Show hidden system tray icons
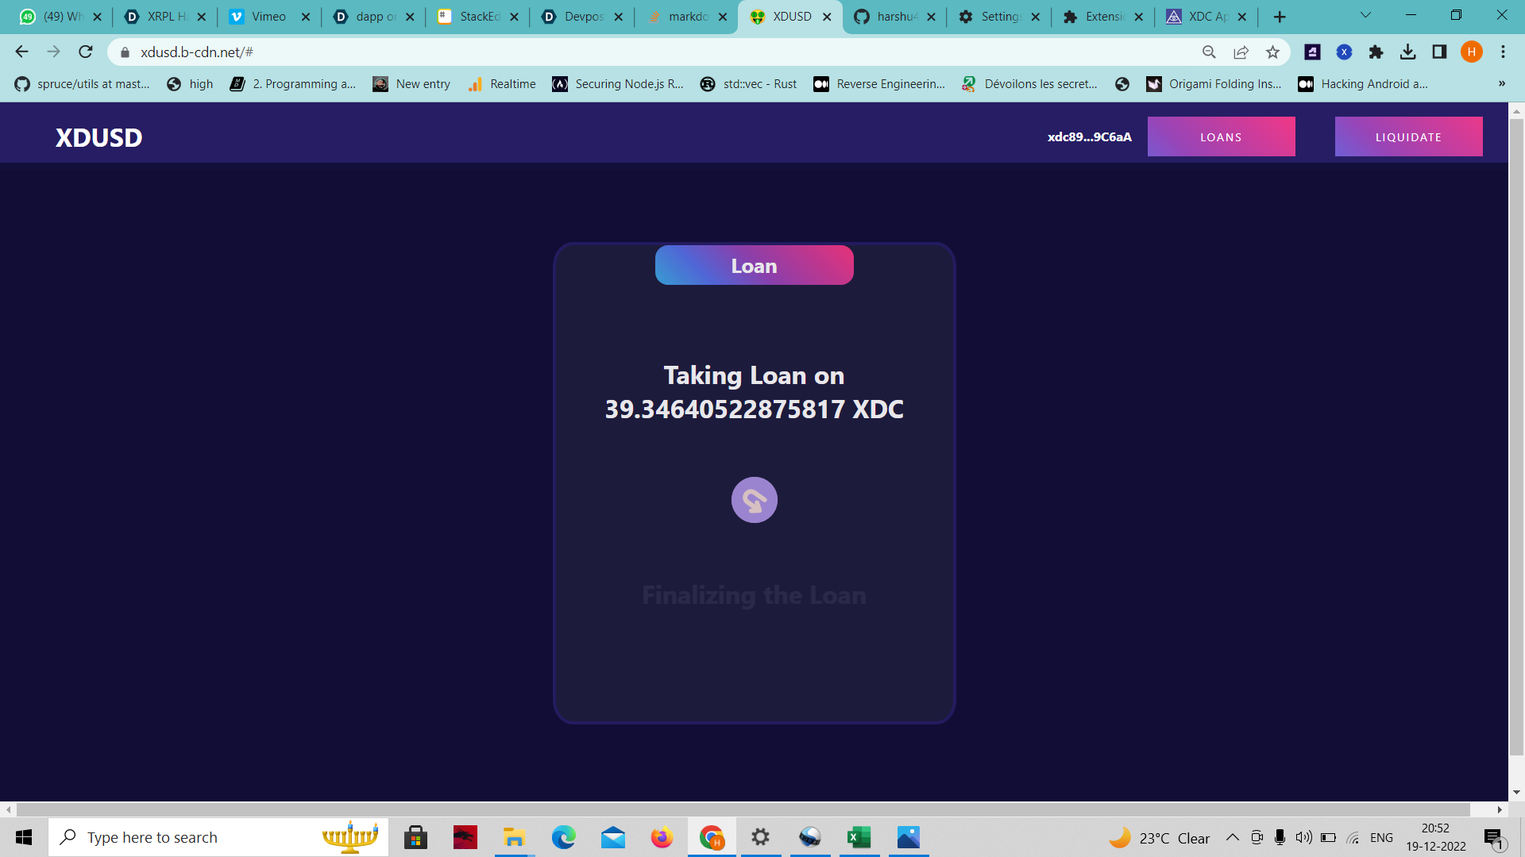 1232,837
